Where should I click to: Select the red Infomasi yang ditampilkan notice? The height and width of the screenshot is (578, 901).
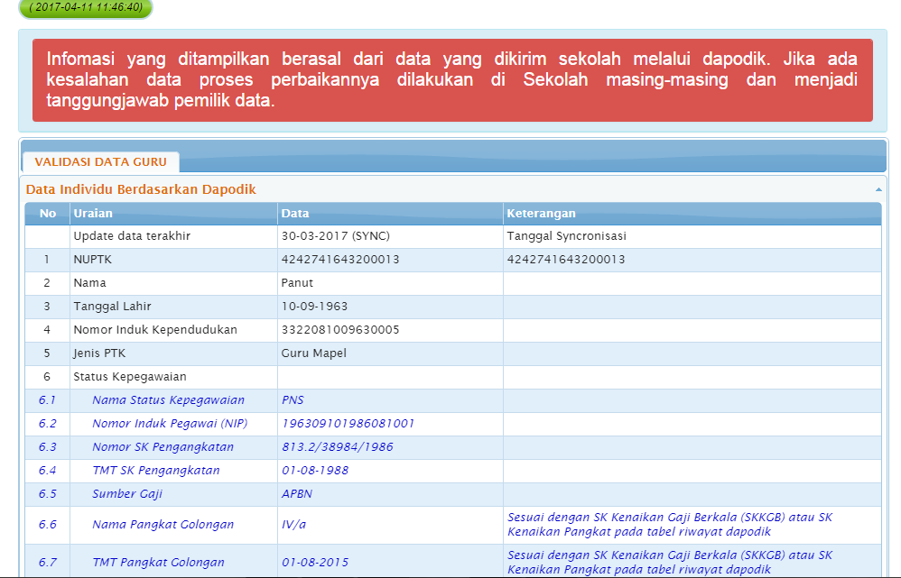(453, 79)
